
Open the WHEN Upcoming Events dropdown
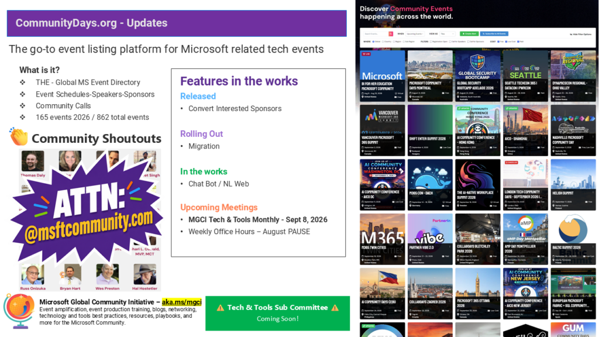(x=415, y=33)
